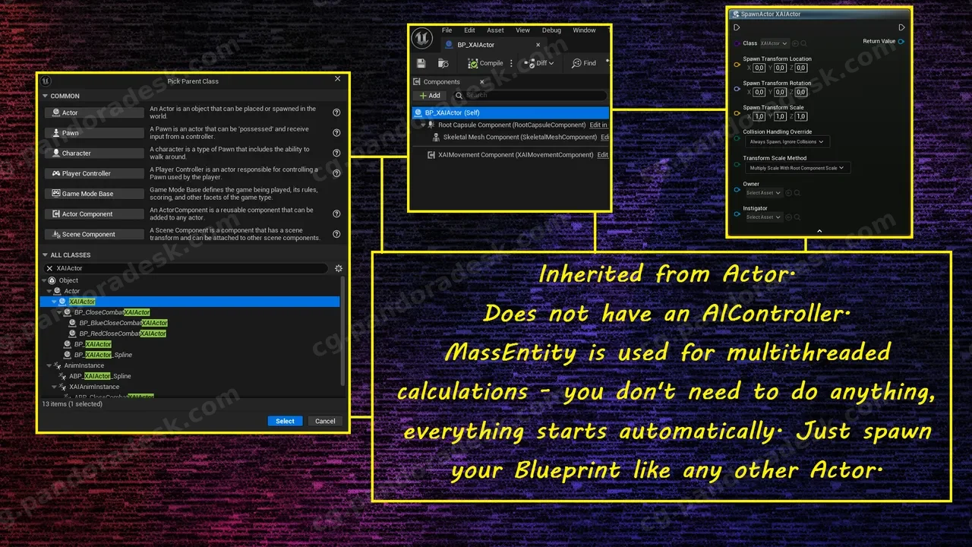Open the Diff dropdown

click(539, 63)
